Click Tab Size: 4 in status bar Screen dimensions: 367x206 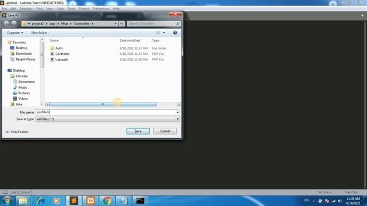[x=325, y=192]
